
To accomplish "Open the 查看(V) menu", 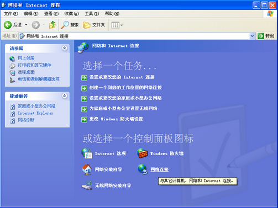I will click(x=51, y=14).
